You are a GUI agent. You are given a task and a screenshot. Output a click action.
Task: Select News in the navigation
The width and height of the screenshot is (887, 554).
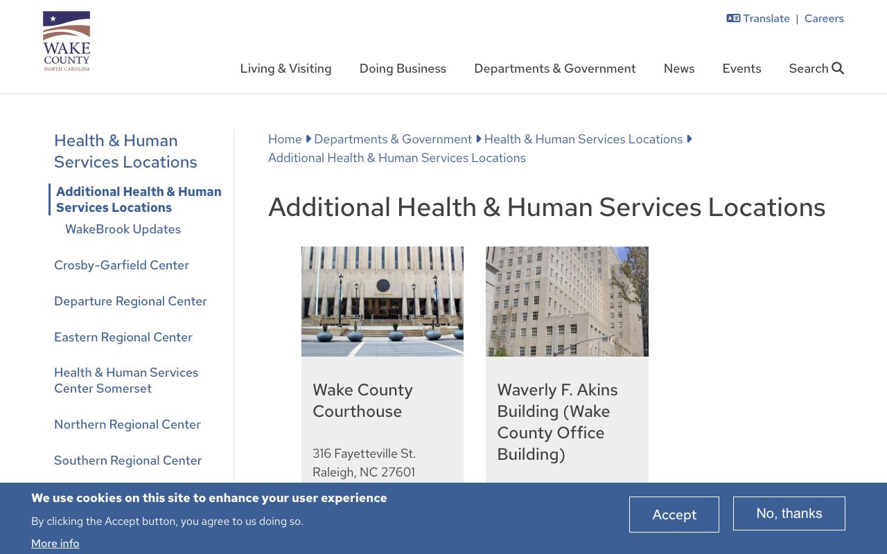(679, 68)
